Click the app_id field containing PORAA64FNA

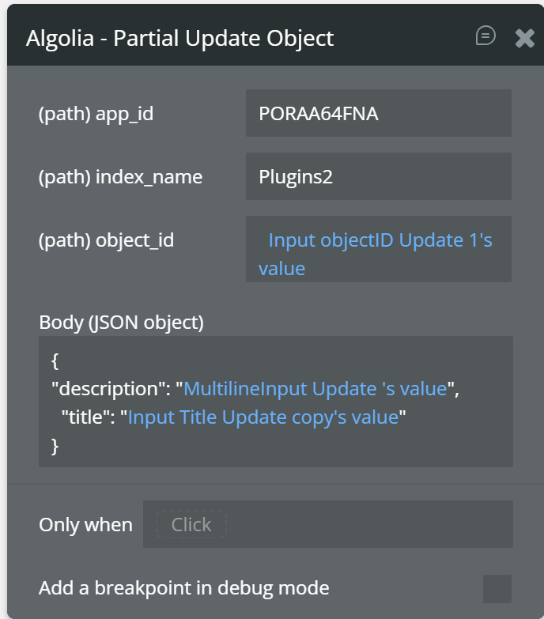point(378,113)
